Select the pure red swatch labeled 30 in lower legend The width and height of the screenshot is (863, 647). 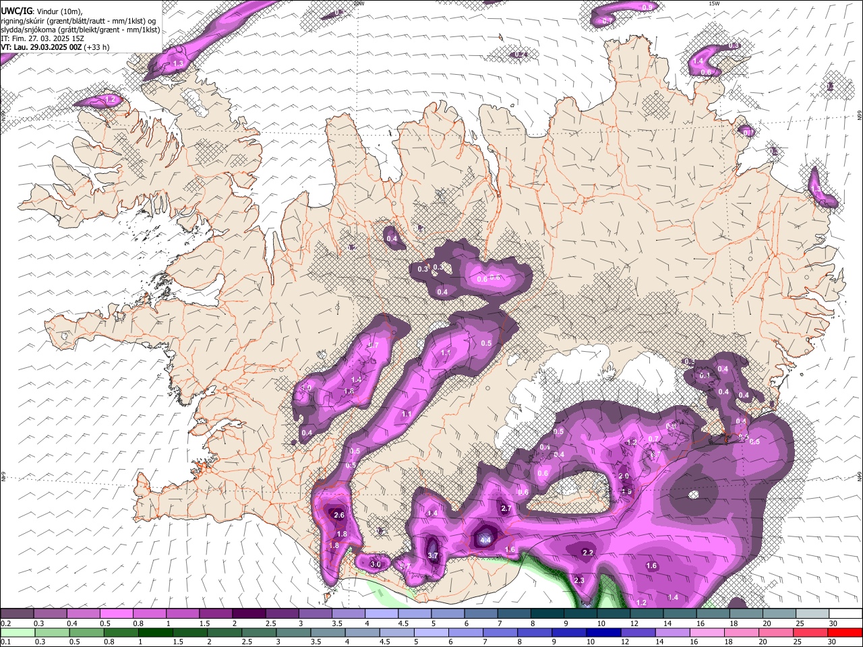[845, 632]
